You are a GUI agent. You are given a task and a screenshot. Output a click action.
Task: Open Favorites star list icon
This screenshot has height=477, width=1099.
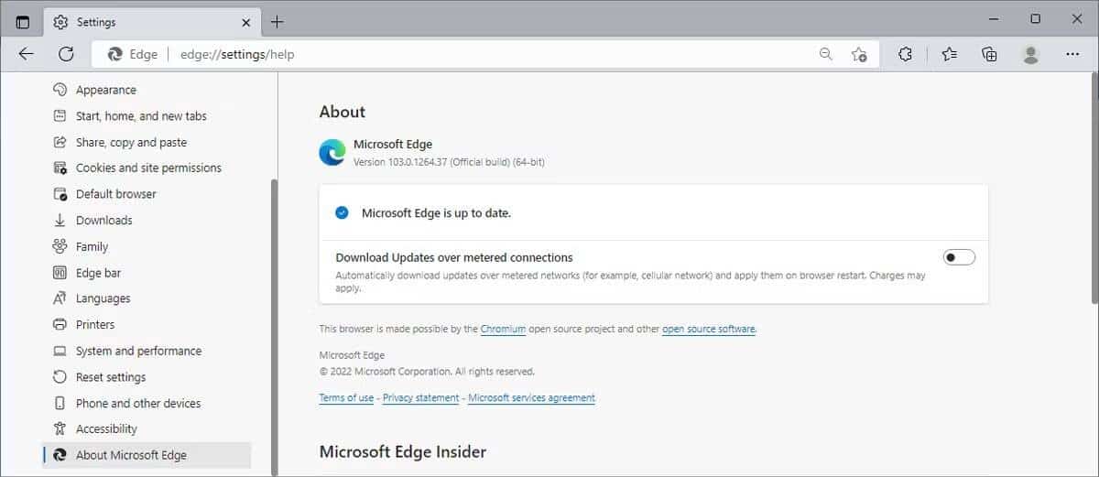[x=949, y=54]
